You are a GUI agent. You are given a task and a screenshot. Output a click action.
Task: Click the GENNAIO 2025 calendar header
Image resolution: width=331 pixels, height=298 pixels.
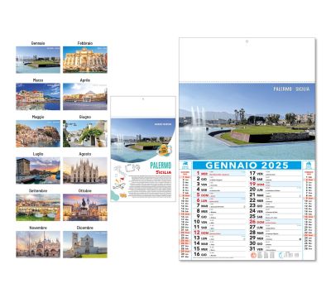(x=247, y=166)
